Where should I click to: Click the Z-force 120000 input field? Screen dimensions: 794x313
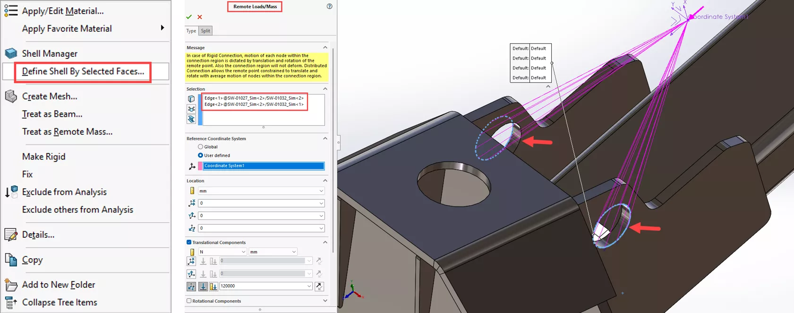263,286
